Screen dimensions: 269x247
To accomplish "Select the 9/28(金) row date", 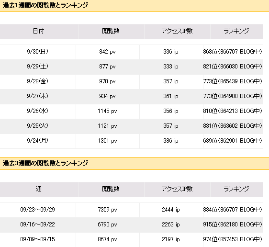I will [37, 81].
